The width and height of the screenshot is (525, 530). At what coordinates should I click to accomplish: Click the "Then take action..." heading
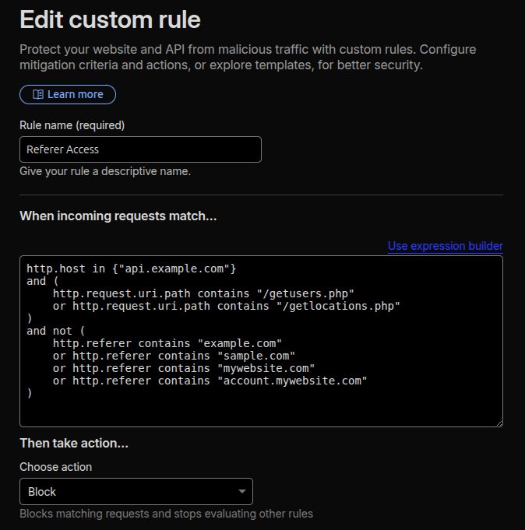73,443
